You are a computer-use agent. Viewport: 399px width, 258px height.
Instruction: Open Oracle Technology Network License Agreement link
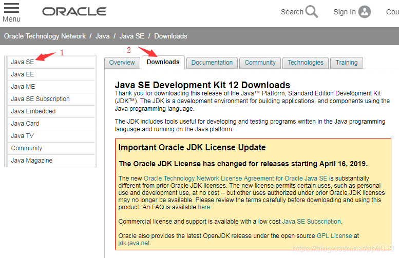pos(235,178)
